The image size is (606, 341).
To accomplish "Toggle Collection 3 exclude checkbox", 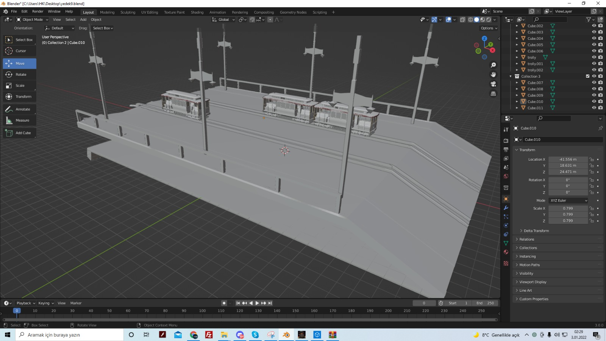I will point(588,76).
